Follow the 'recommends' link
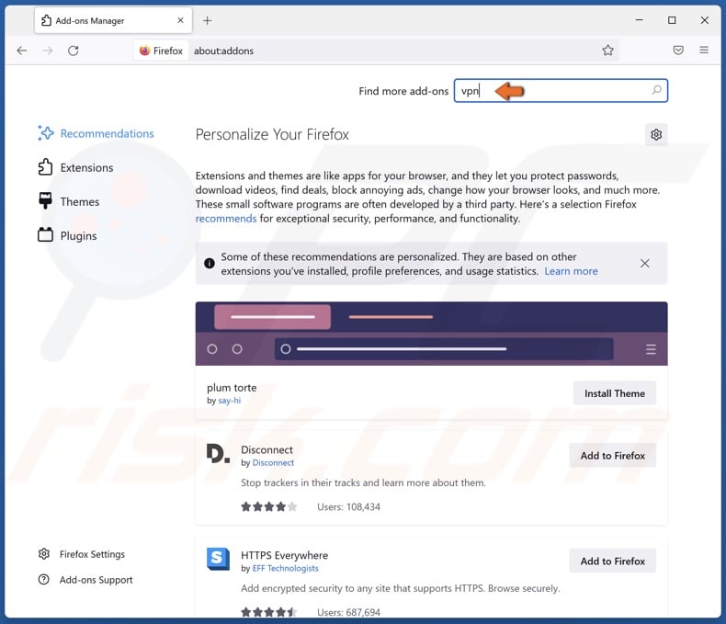 click(x=226, y=219)
